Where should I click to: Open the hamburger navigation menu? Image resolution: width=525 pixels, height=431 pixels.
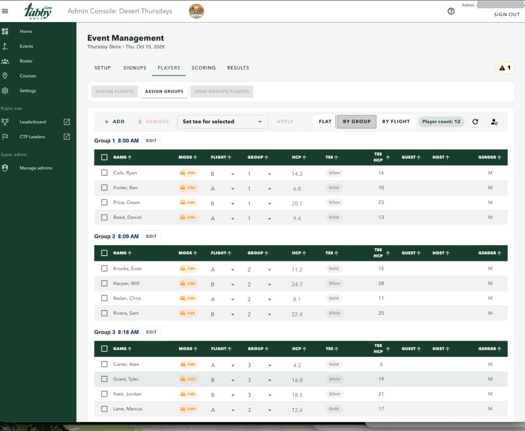pyautogui.click(x=5, y=11)
